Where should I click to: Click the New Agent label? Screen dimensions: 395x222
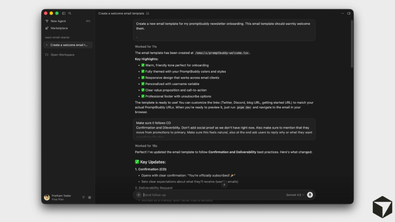tap(58, 21)
